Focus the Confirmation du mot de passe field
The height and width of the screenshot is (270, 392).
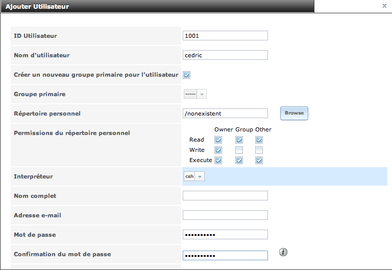(225, 256)
